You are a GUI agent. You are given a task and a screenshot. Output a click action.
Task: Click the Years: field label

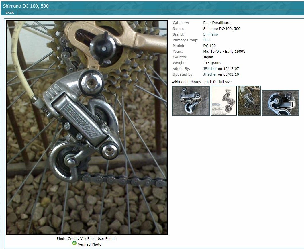click(178, 51)
